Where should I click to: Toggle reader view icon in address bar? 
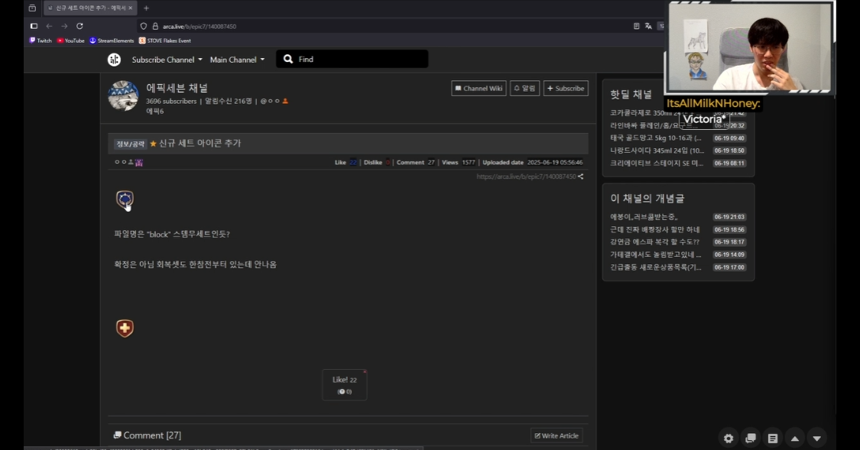(636, 26)
